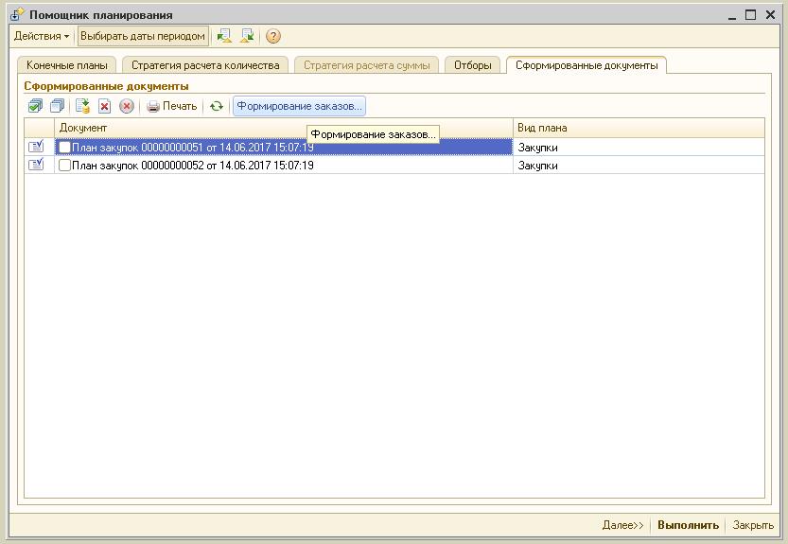This screenshot has height=544, width=788.
Task: Open help via the question mark icon
Action: tap(272, 36)
